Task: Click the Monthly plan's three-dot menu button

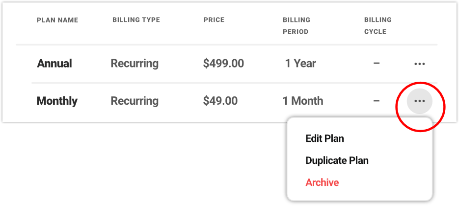Action: tap(419, 101)
